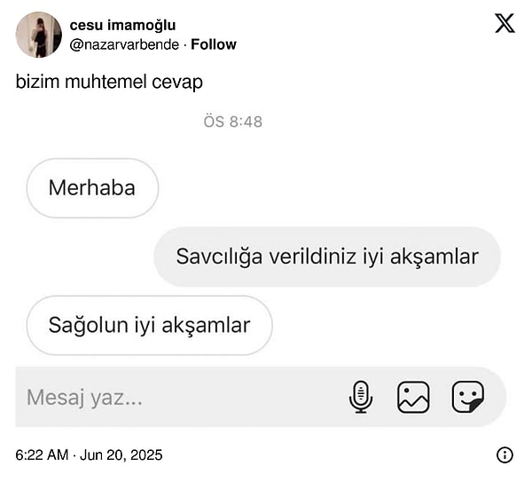Open the sticker picker icon
The image size is (532, 482).
point(467,397)
